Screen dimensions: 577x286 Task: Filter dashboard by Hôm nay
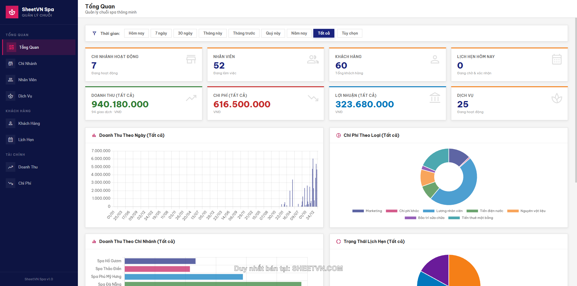[136, 33]
